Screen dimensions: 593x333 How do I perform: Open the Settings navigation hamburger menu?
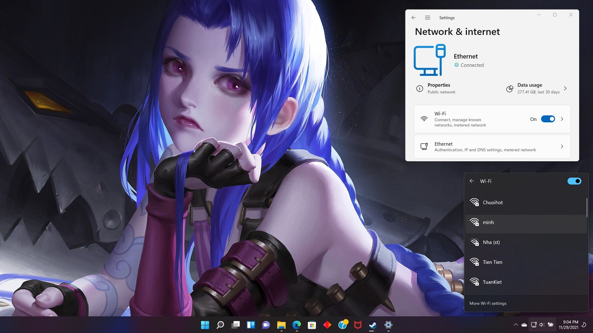pos(427,18)
